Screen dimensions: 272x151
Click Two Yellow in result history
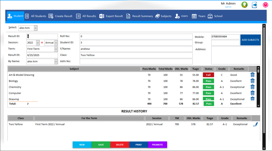16,124
